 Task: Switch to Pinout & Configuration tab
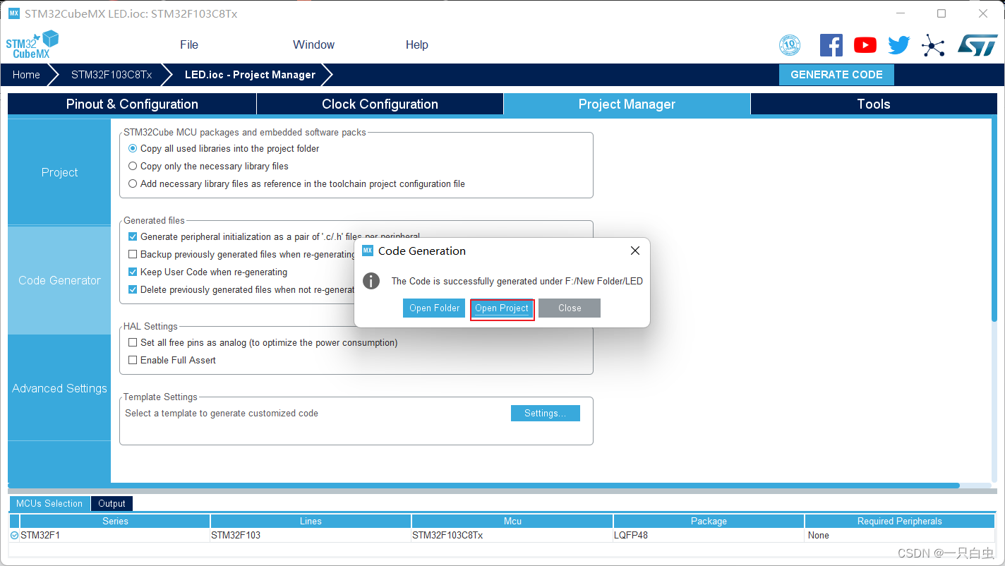point(132,104)
